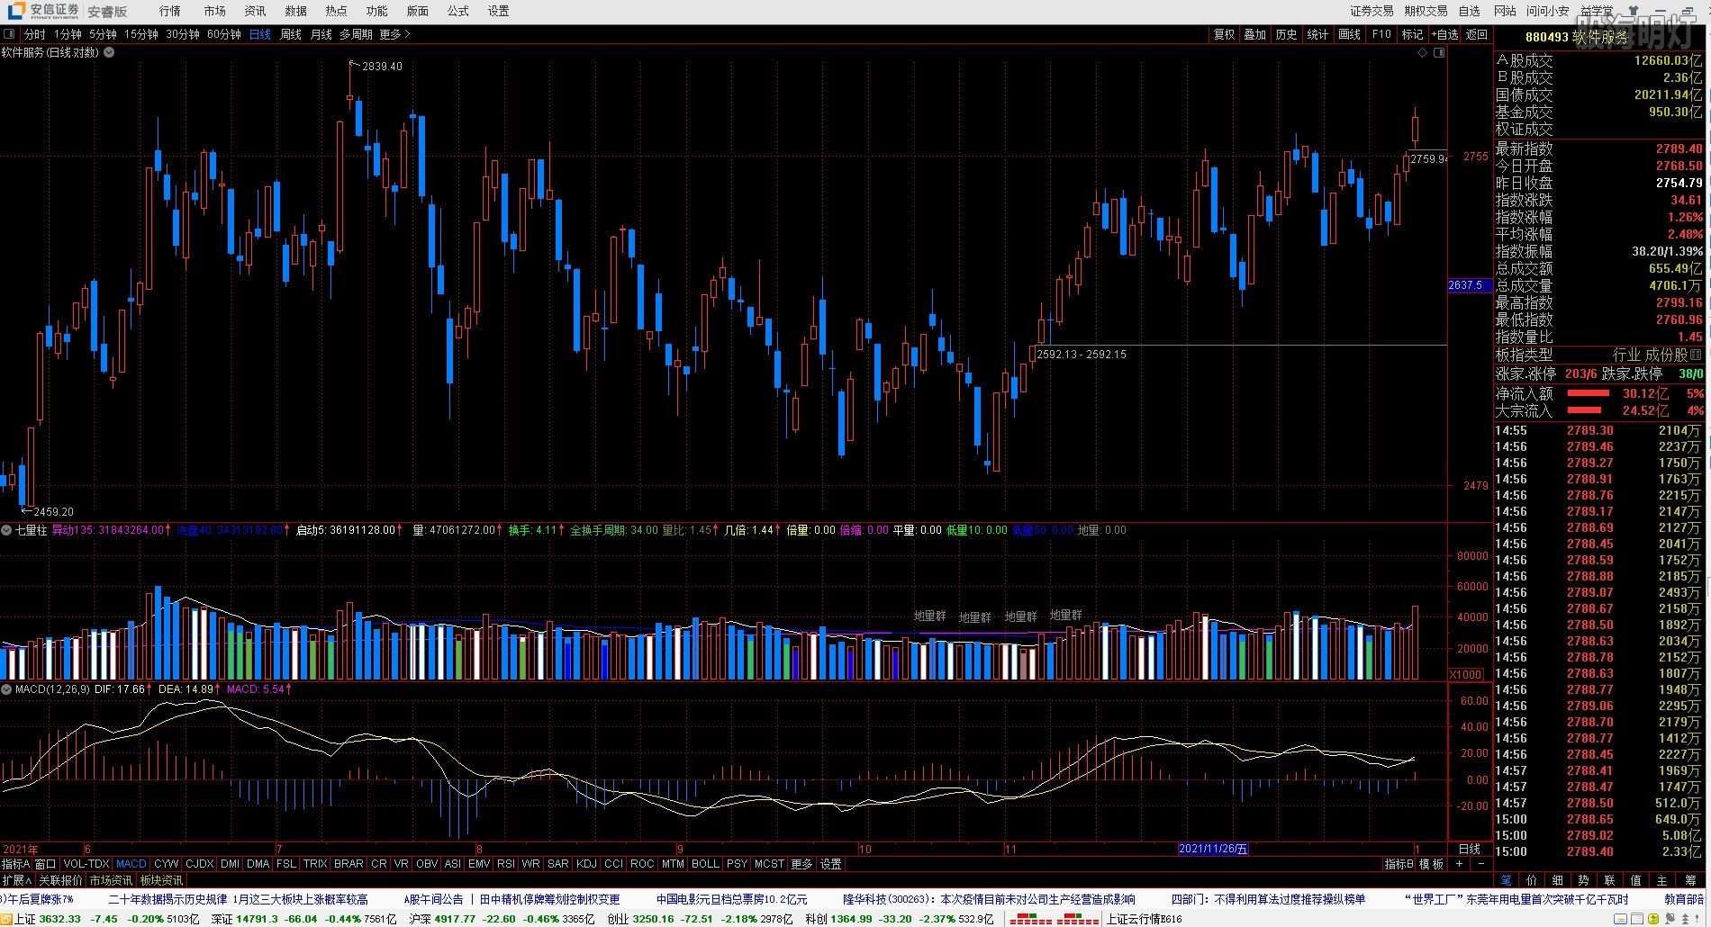Screen dimensions: 1711x927
Task: Open indicator 设置 in indicator bar
Action: coord(830,864)
